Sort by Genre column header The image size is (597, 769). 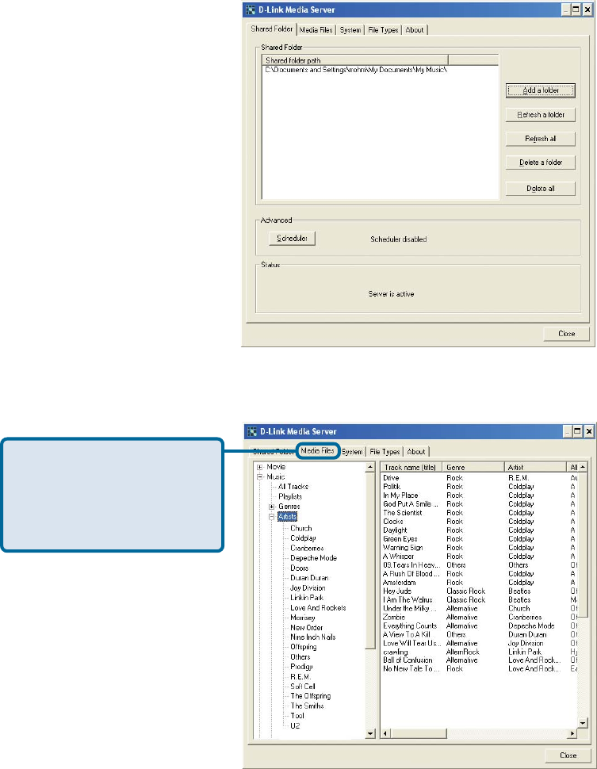pyautogui.click(x=473, y=468)
